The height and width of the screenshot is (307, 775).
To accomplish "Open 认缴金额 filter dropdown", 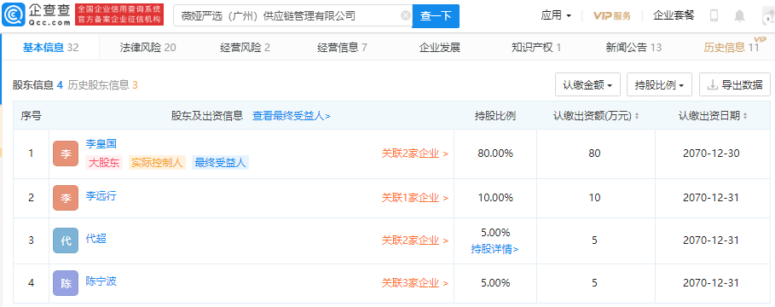I will tap(587, 84).
